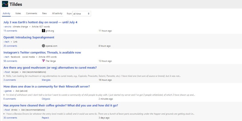The image size is (242, 121).
Task: Select the New sorting tab
Action: coord(44,14)
